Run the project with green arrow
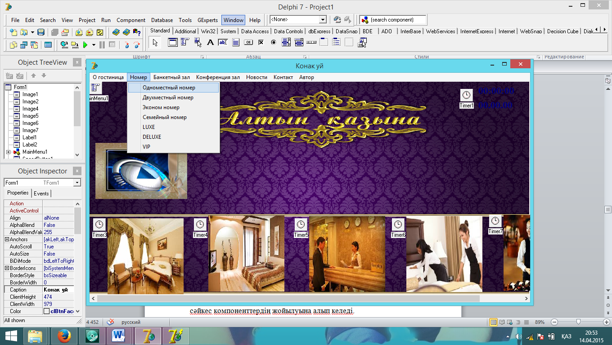This screenshot has width=612, height=345. coord(85,44)
